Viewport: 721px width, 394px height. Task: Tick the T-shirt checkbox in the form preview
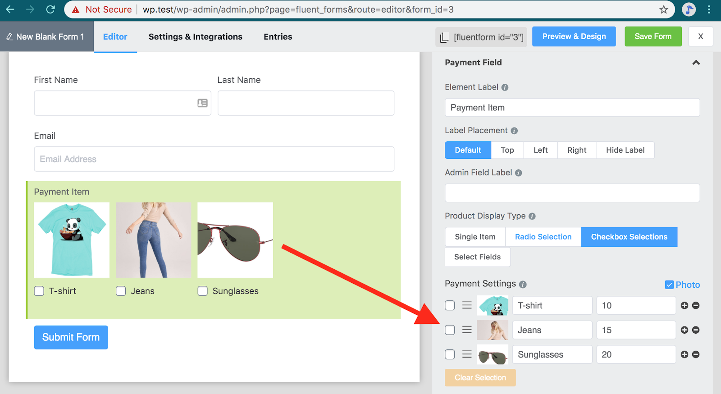coord(39,291)
